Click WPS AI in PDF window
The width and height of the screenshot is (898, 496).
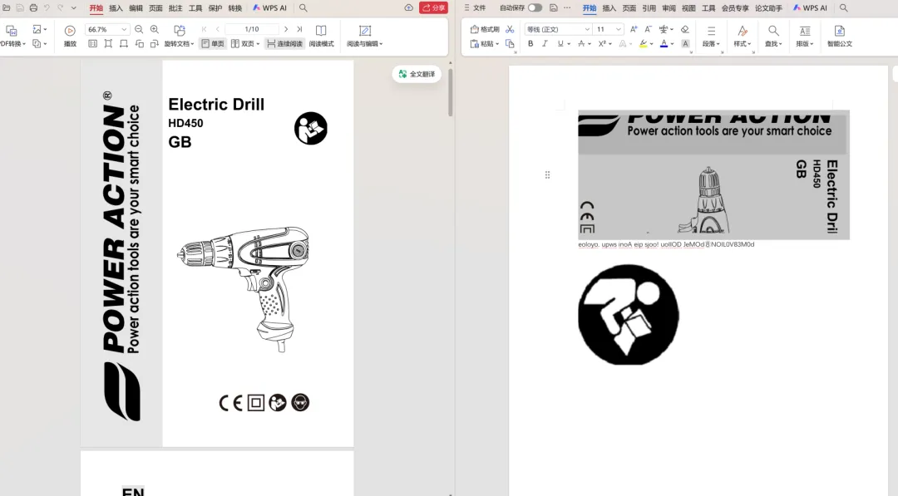point(269,8)
